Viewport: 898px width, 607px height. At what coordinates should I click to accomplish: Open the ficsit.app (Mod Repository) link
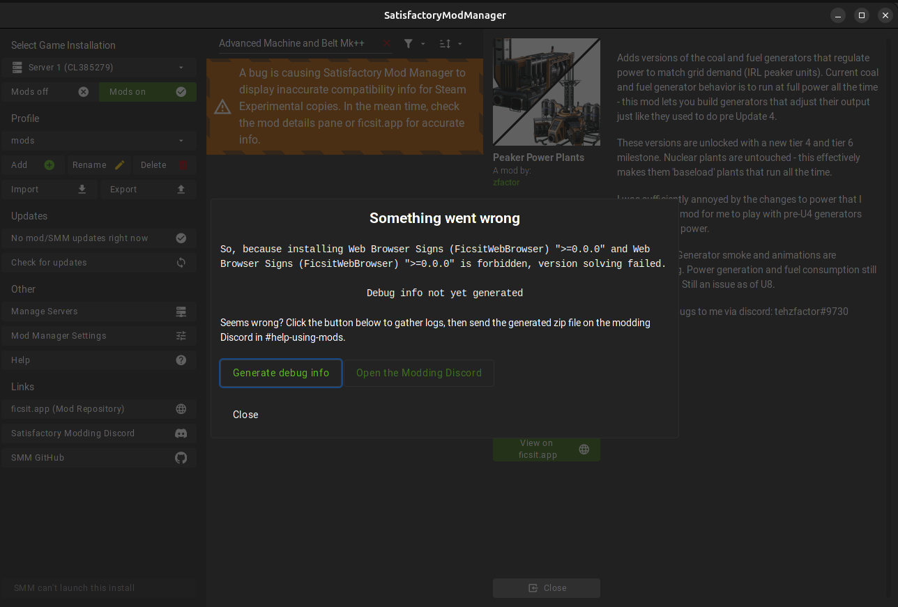[x=98, y=409]
